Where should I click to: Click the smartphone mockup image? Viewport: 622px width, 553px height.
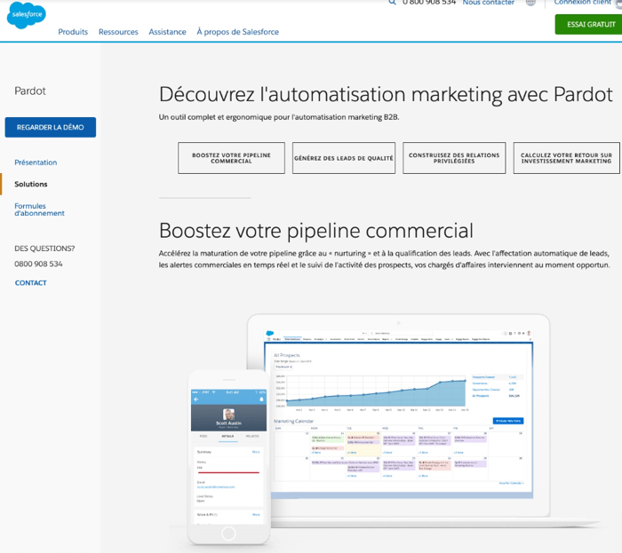click(229, 457)
